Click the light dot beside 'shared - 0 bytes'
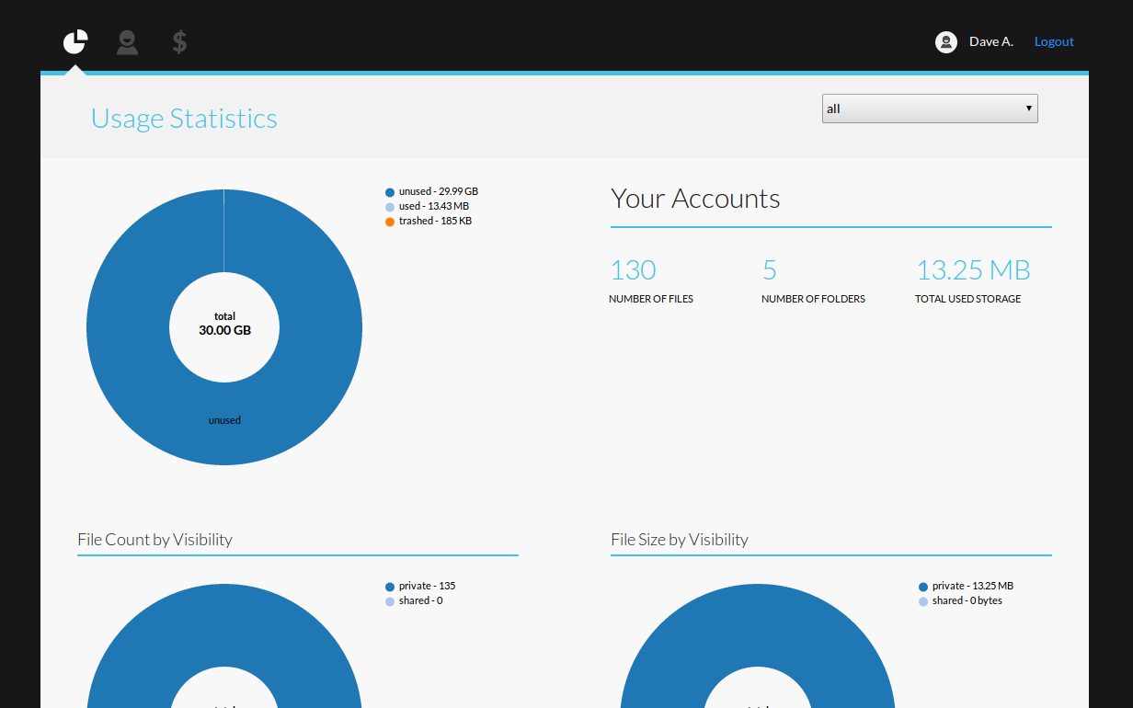This screenshot has height=708, width=1133. [x=923, y=601]
